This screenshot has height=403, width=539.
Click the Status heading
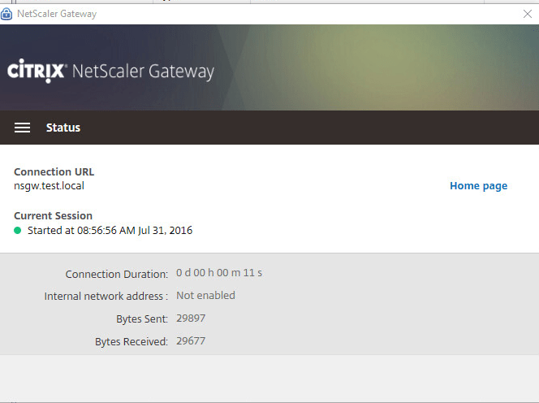63,128
